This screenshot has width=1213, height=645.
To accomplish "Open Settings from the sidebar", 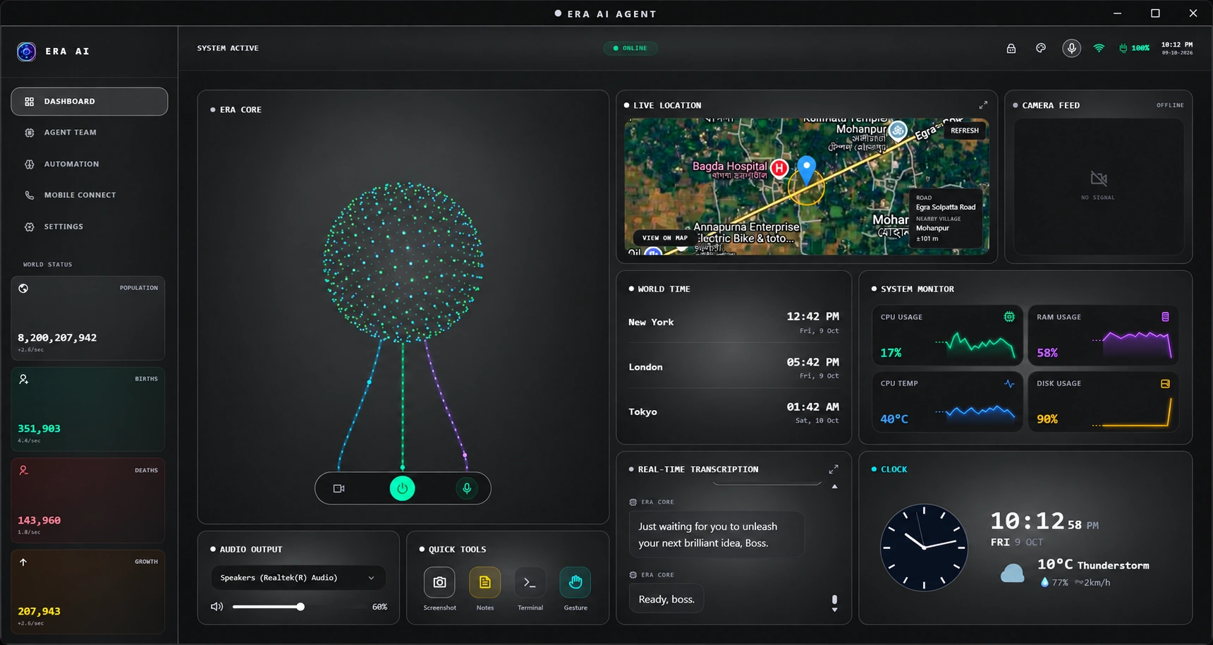I will pyautogui.click(x=90, y=227).
